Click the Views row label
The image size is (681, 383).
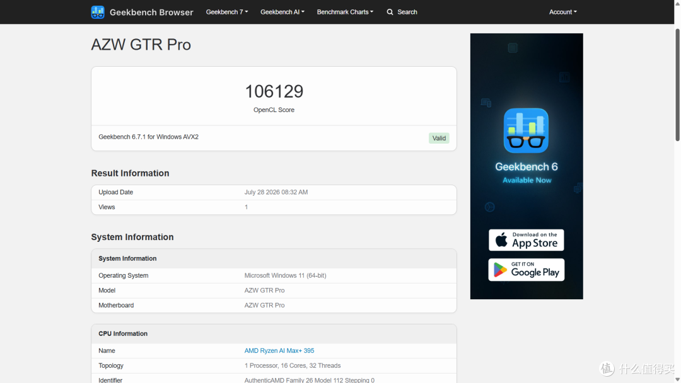(x=107, y=207)
